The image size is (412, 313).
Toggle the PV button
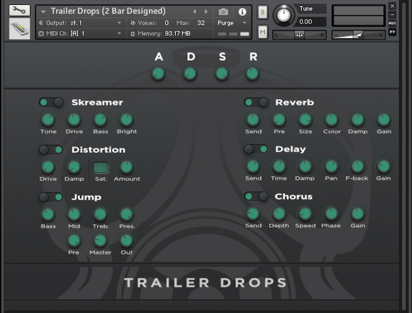click(x=393, y=32)
